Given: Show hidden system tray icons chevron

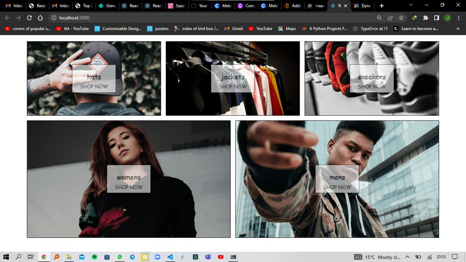Looking at the screenshot, I should pos(407,257).
